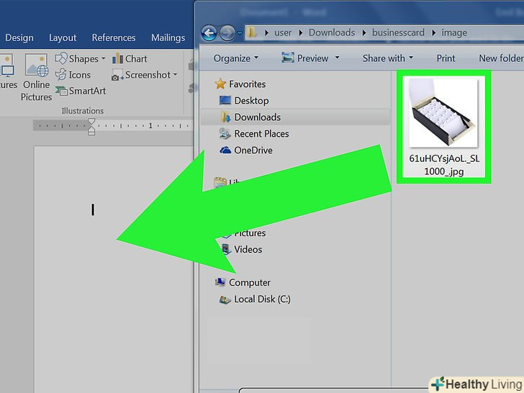Switch to the Layout tab in Word

point(63,37)
